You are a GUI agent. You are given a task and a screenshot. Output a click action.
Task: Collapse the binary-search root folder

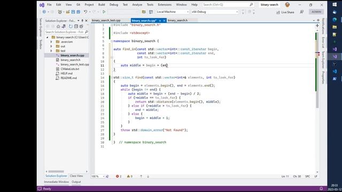tap(47, 37)
